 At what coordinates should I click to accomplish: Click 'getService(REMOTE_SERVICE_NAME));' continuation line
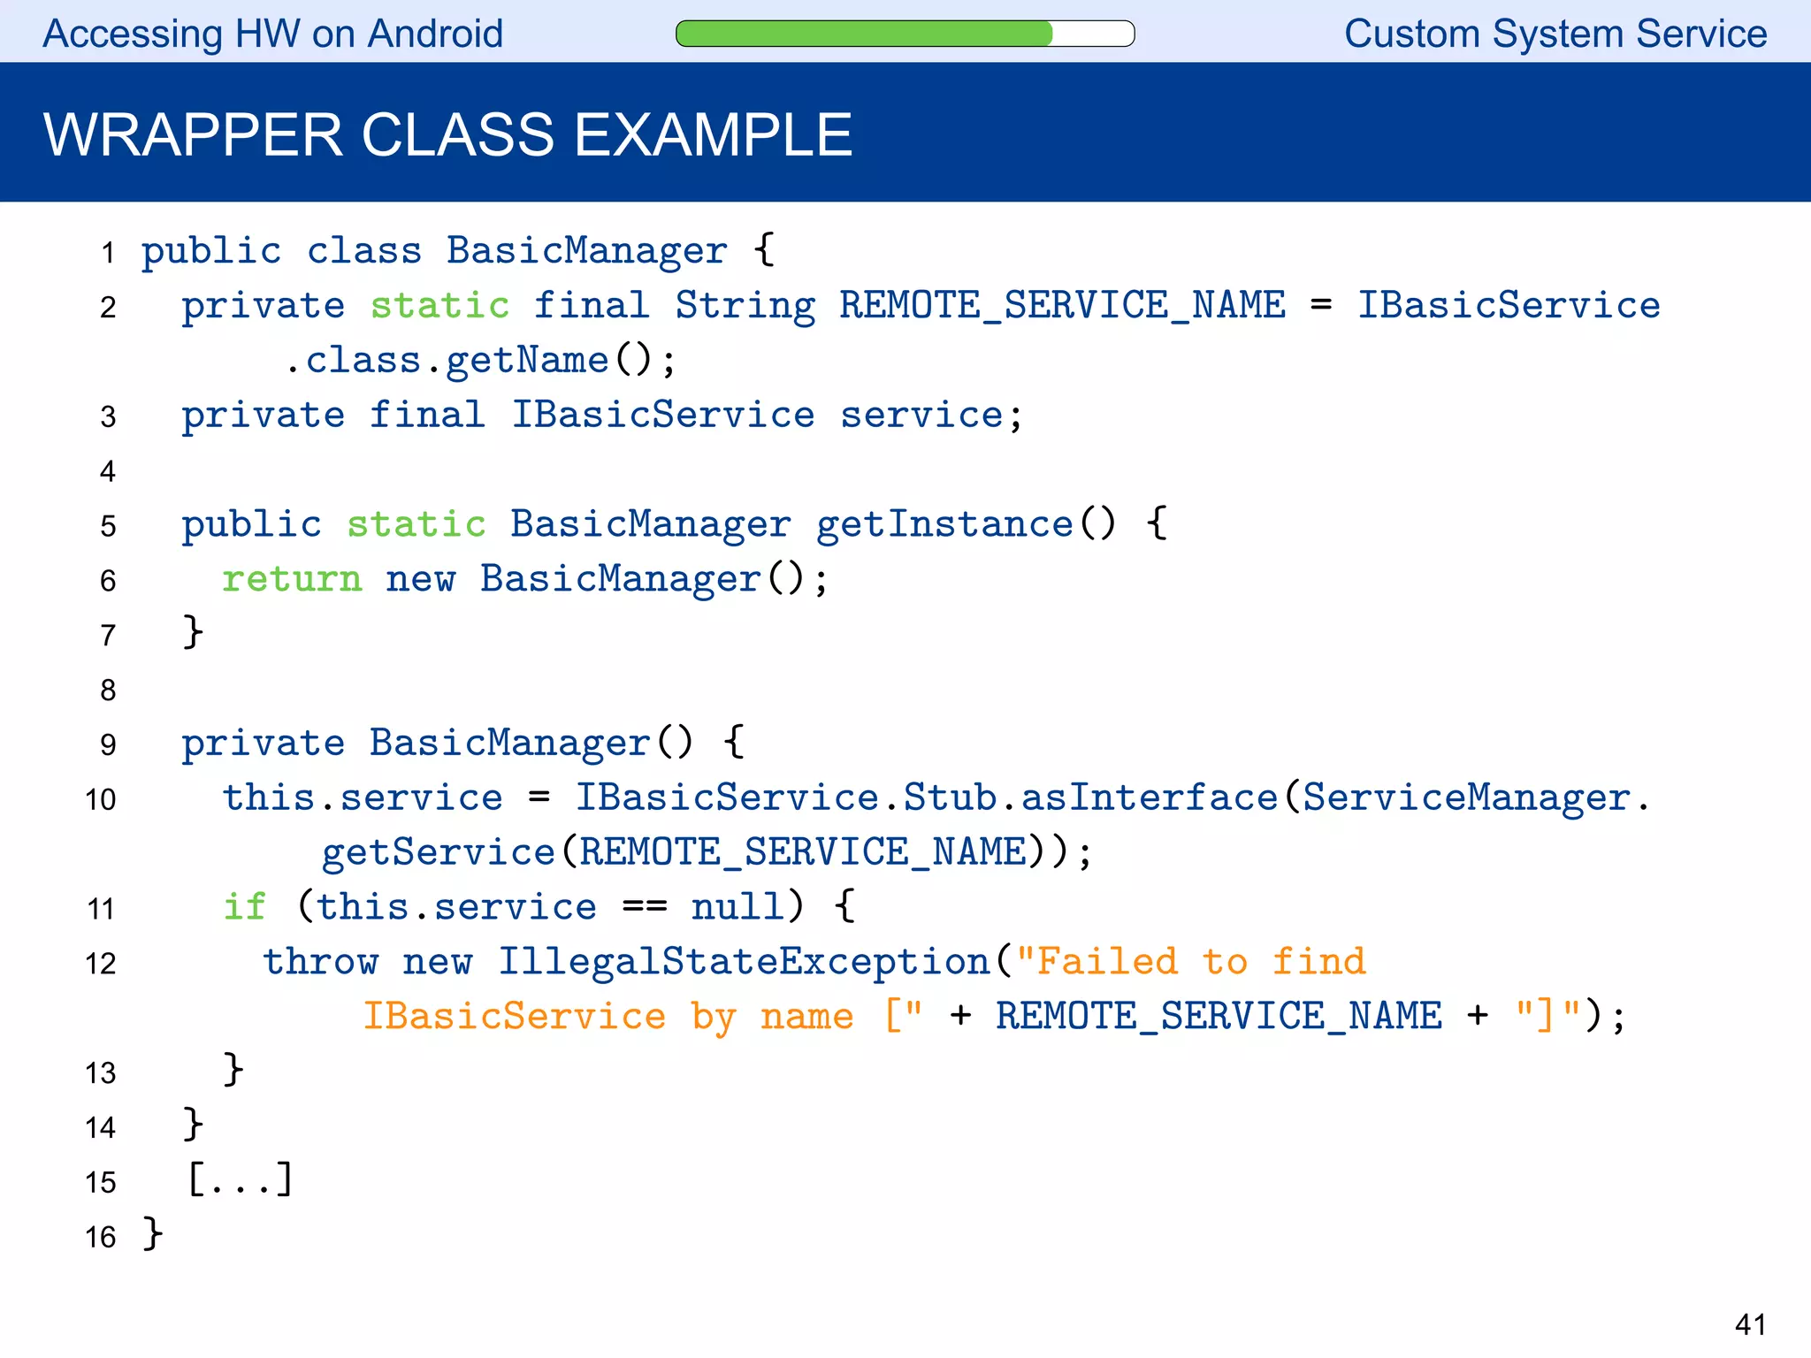[x=707, y=853]
